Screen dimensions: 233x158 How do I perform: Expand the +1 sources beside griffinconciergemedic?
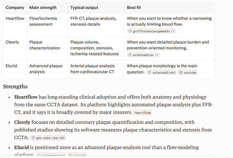173,31
